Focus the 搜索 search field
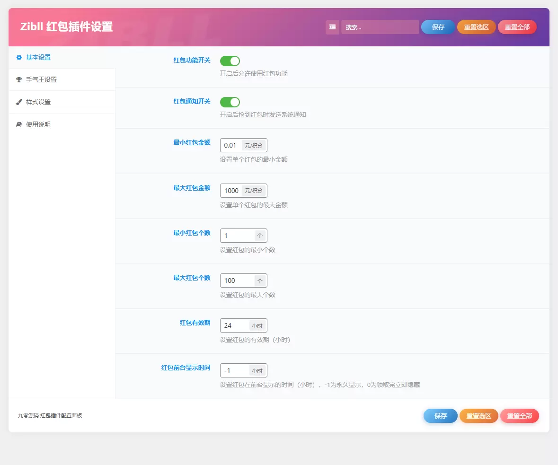This screenshot has height=465, width=558. pos(380,27)
